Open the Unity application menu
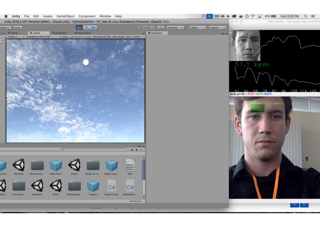Image resolution: width=320 pixels, height=227 pixels. pyautogui.click(x=16, y=16)
